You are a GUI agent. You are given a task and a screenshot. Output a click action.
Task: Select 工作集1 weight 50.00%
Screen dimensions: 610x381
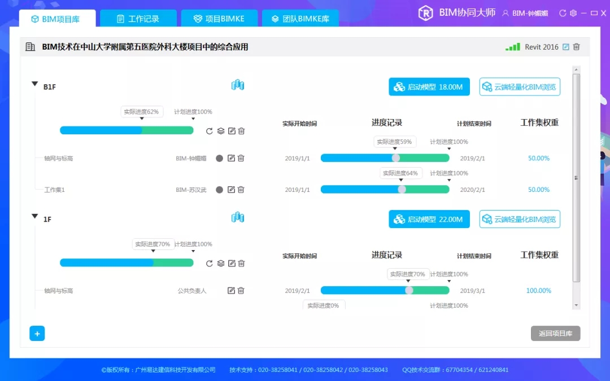coord(539,190)
